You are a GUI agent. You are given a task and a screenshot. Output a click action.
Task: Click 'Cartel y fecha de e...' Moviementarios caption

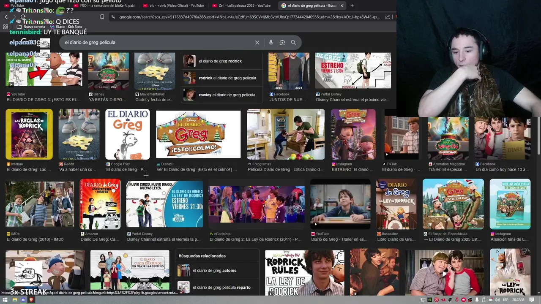click(x=154, y=100)
